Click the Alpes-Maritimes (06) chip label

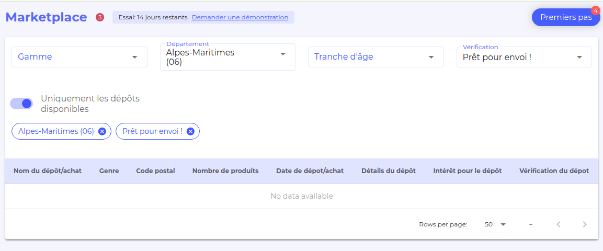point(56,131)
